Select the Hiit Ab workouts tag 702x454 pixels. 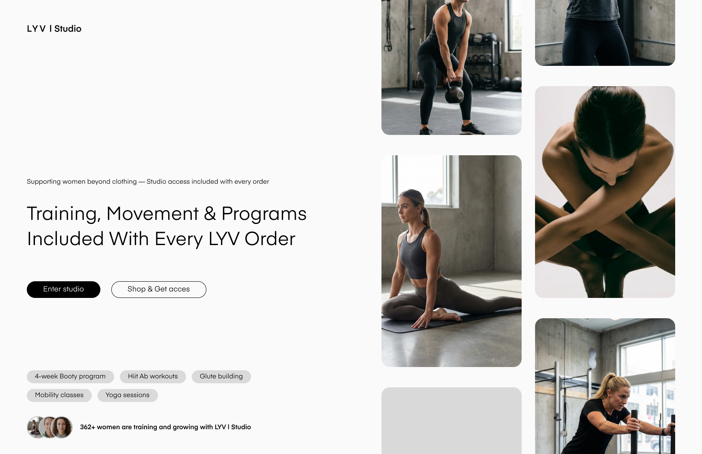tap(153, 377)
